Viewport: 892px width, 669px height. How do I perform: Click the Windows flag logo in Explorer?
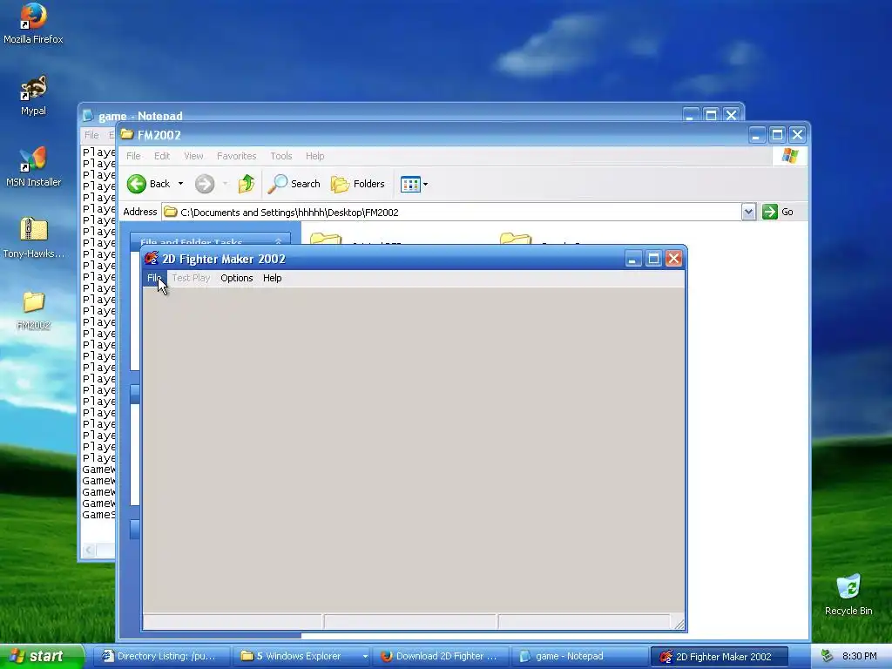tap(789, 156)
